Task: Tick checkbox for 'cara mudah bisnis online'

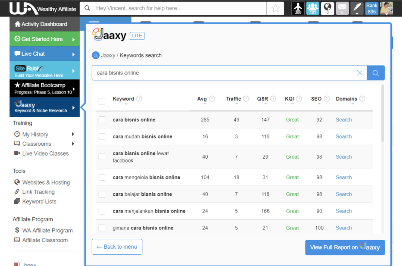Action: coord(102,137)
